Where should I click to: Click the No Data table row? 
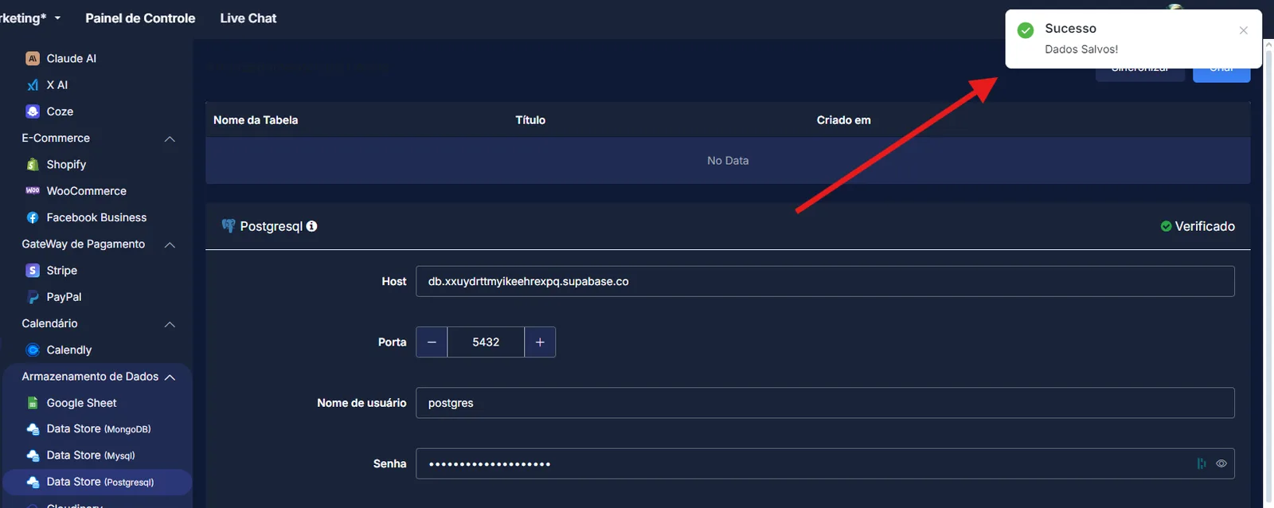coord(728,161)
